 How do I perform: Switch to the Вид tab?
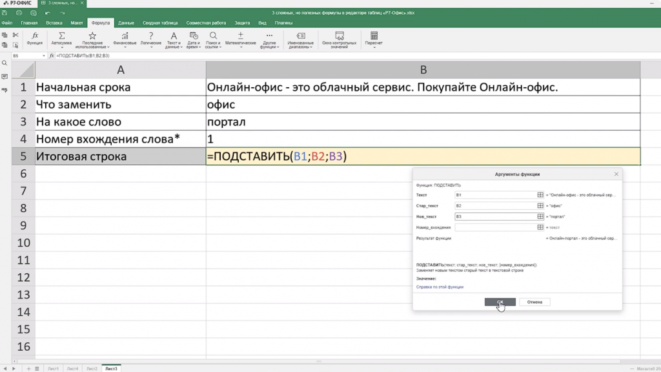click(x=262, y=23)
